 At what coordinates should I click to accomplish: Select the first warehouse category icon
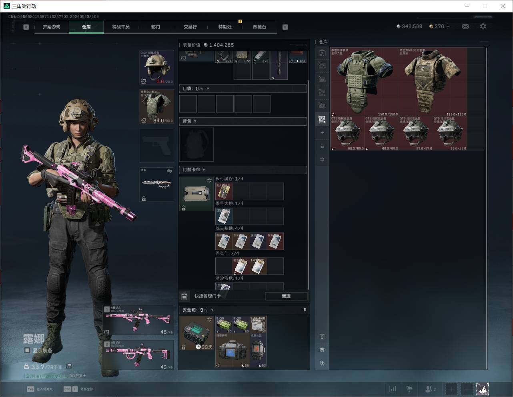[322, 53]
